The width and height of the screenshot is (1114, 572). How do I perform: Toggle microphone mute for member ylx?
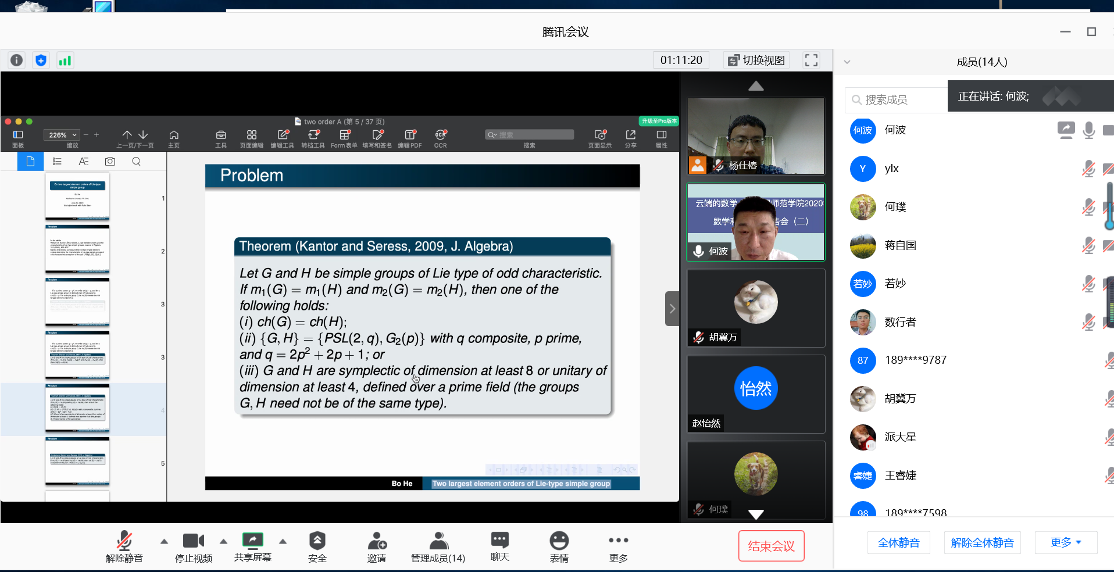click(1088, 169)
